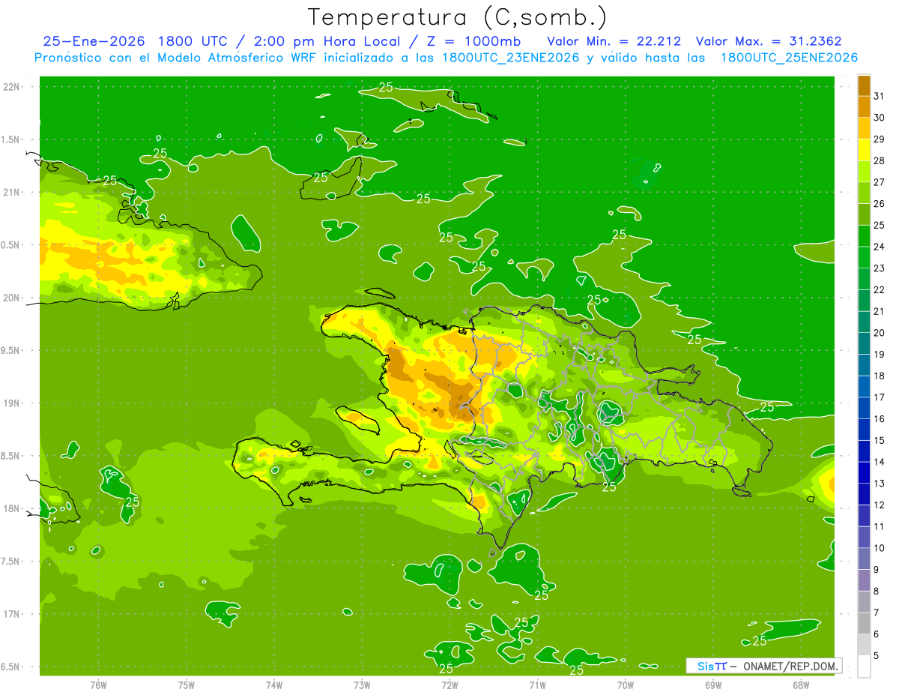
Task: Click the blue "Sis" logo text
Action: pyautogui.click(x=706, y=666)
